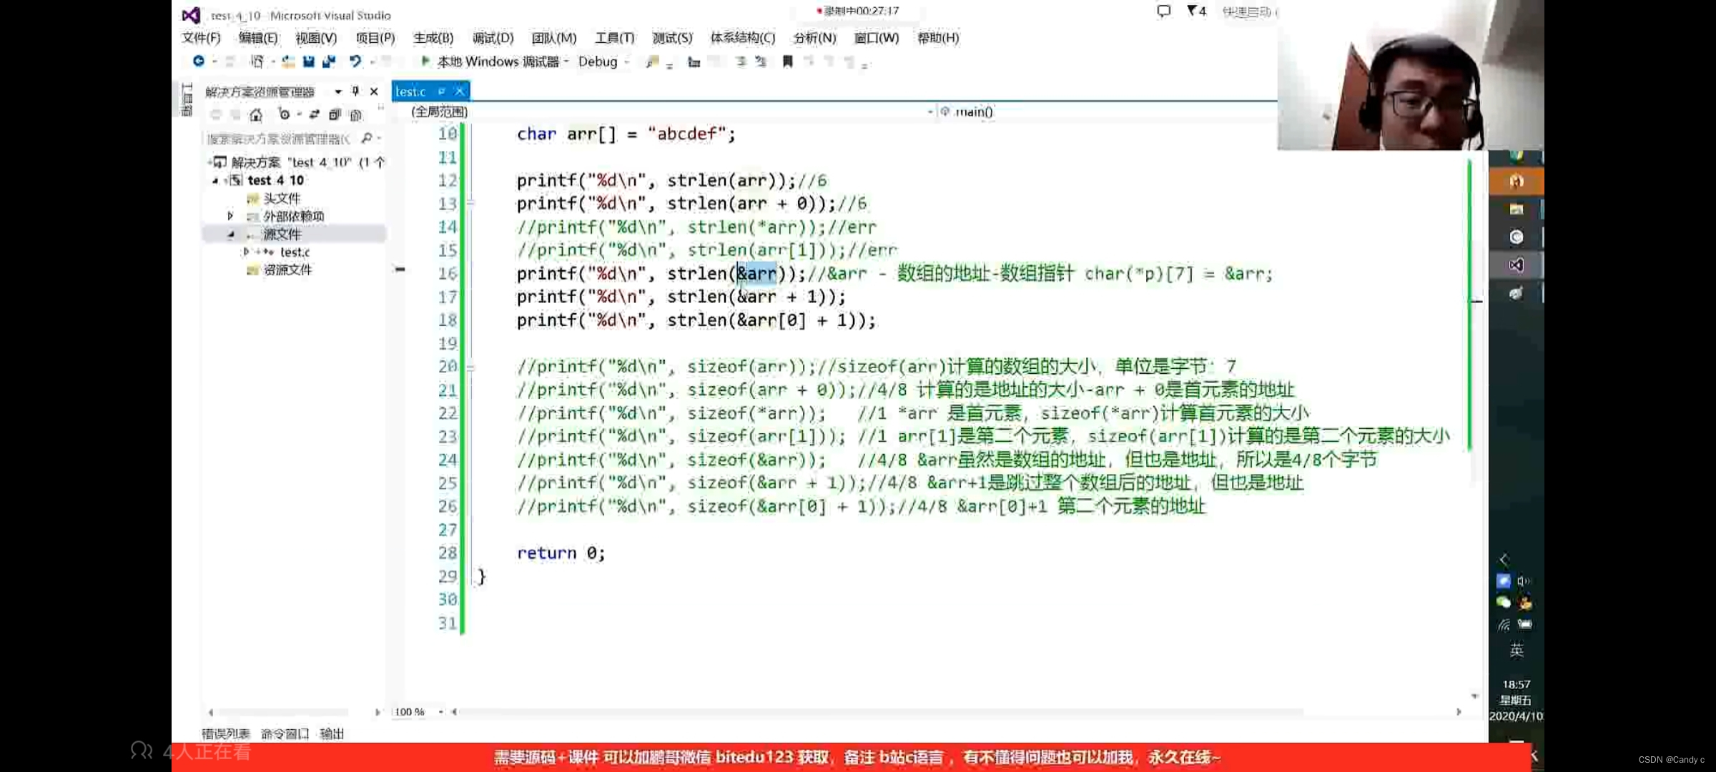Click the Undo arrow icon
Viewport: 1716px width, 772px height.
[x=355, y=62]
